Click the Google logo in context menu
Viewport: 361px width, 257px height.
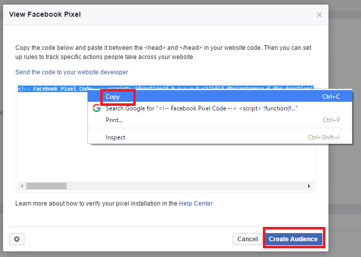(x=97, y=108)
